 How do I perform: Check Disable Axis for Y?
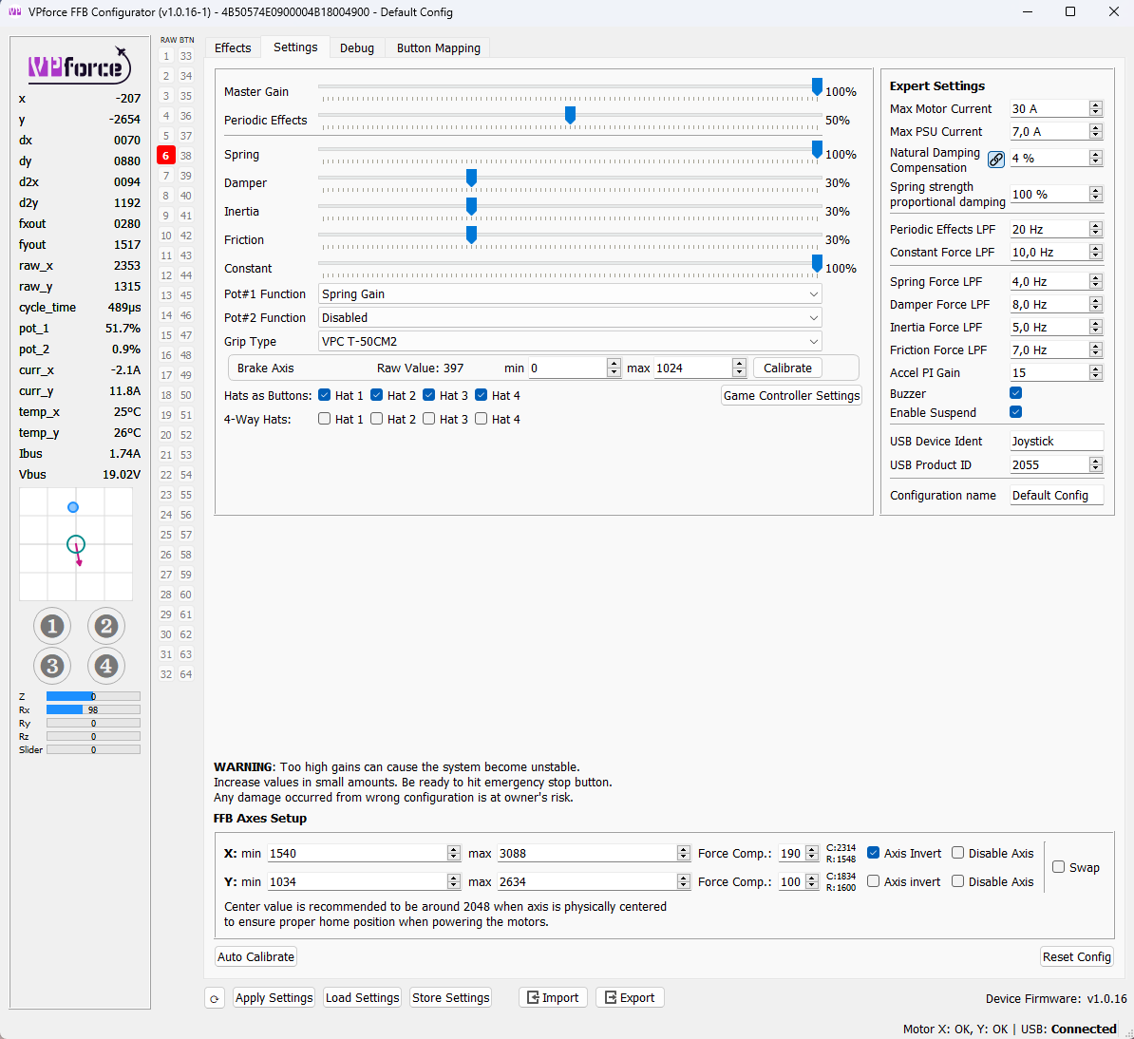[x=958, y=881]
